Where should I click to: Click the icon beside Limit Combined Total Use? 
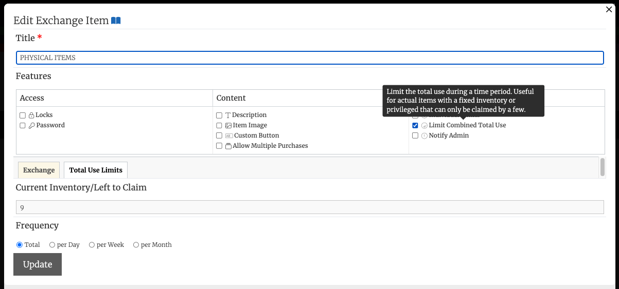425,125
